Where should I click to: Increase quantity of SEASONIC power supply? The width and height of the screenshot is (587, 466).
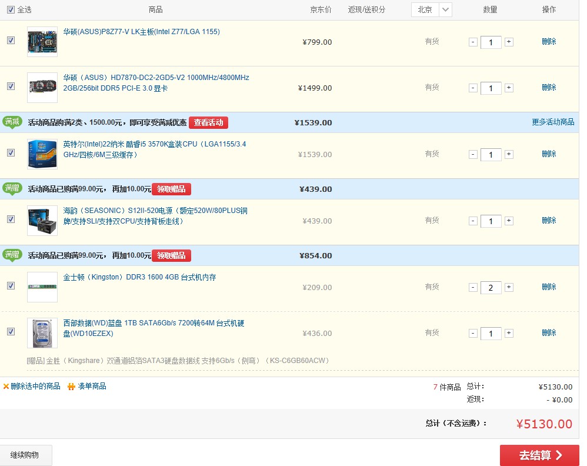509,221
